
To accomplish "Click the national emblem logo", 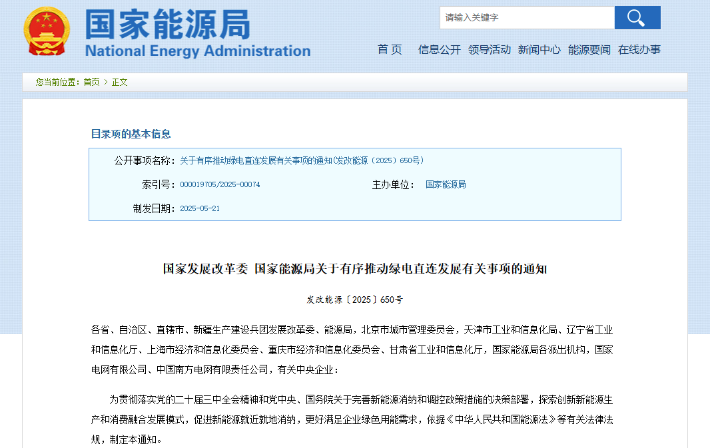I will tap(46, 31).
